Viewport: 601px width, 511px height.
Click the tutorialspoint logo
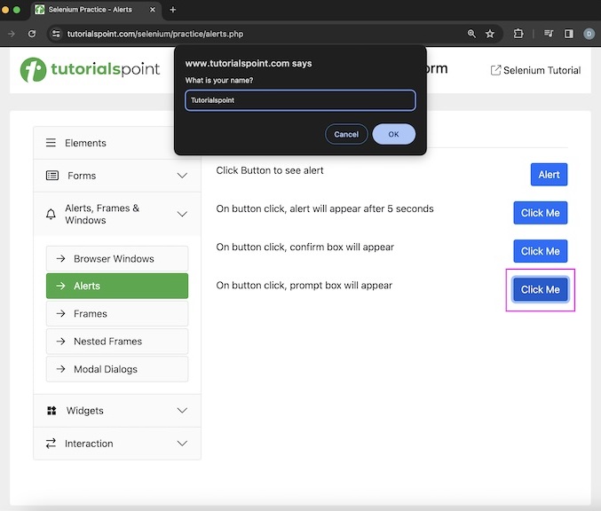(91, 69)
